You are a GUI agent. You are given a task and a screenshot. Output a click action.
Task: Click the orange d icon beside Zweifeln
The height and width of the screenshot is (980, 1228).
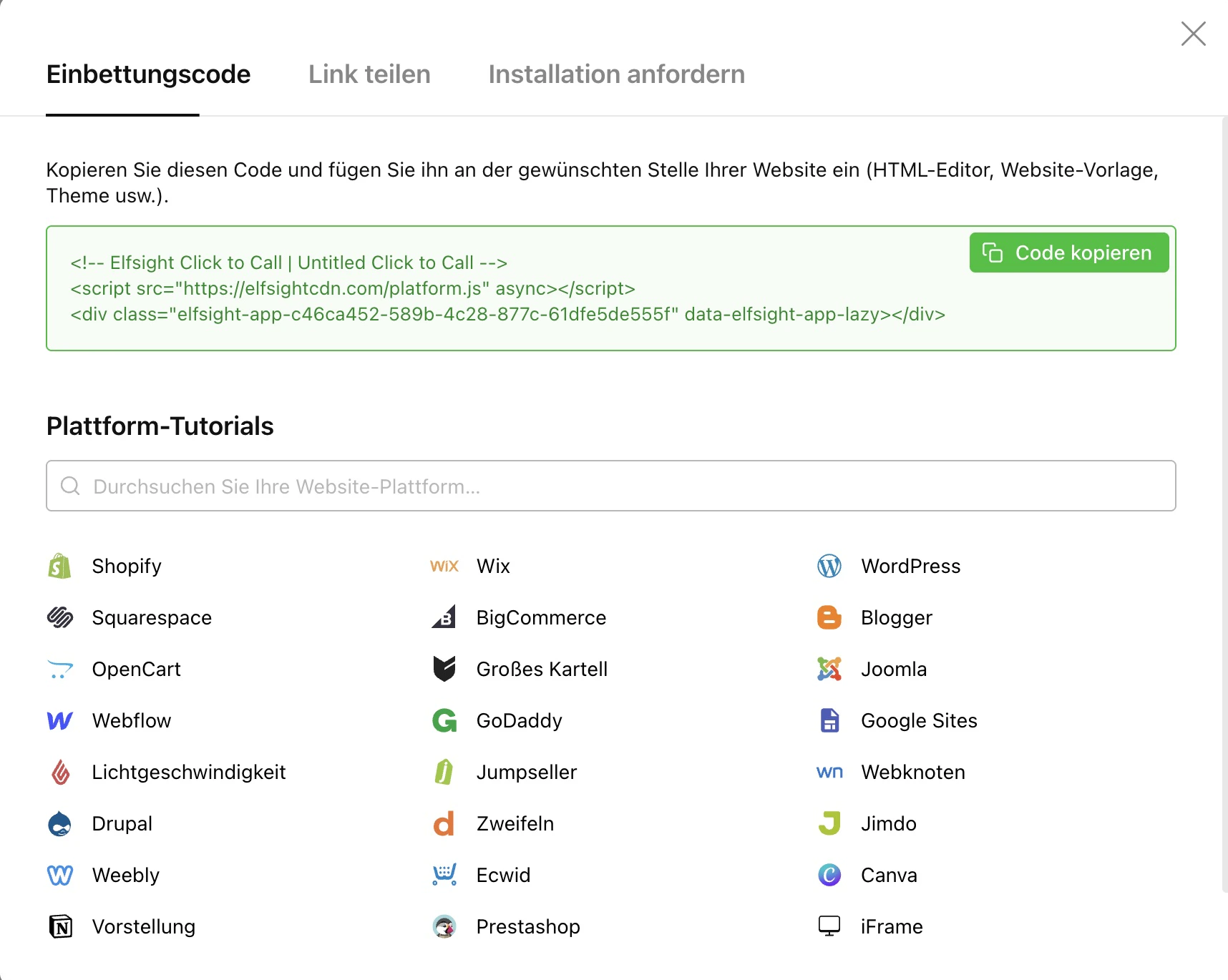coord(444,823)
